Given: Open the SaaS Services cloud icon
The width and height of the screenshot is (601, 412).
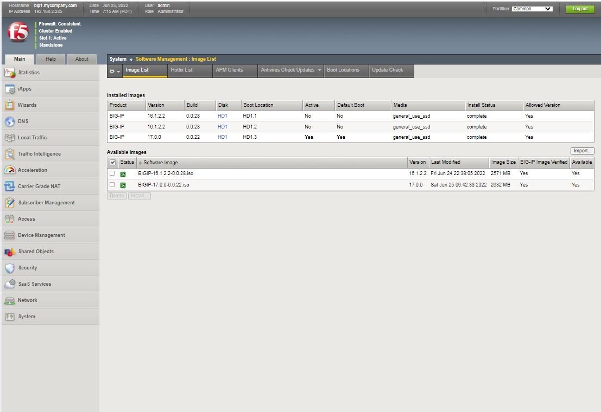Looking at the screenshot, I should tap(10, 284).
